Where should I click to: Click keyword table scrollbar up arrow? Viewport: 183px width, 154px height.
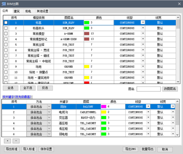[177, 102]
